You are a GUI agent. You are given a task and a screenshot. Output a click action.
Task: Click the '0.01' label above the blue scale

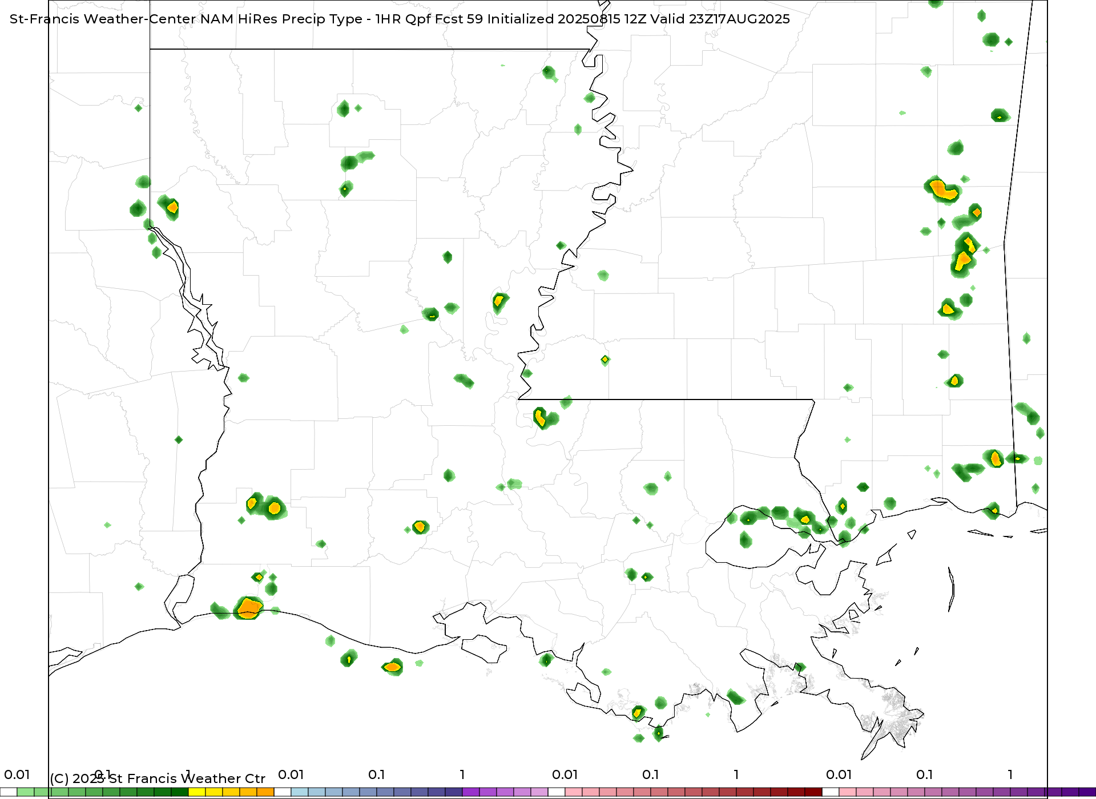[291, 775]
